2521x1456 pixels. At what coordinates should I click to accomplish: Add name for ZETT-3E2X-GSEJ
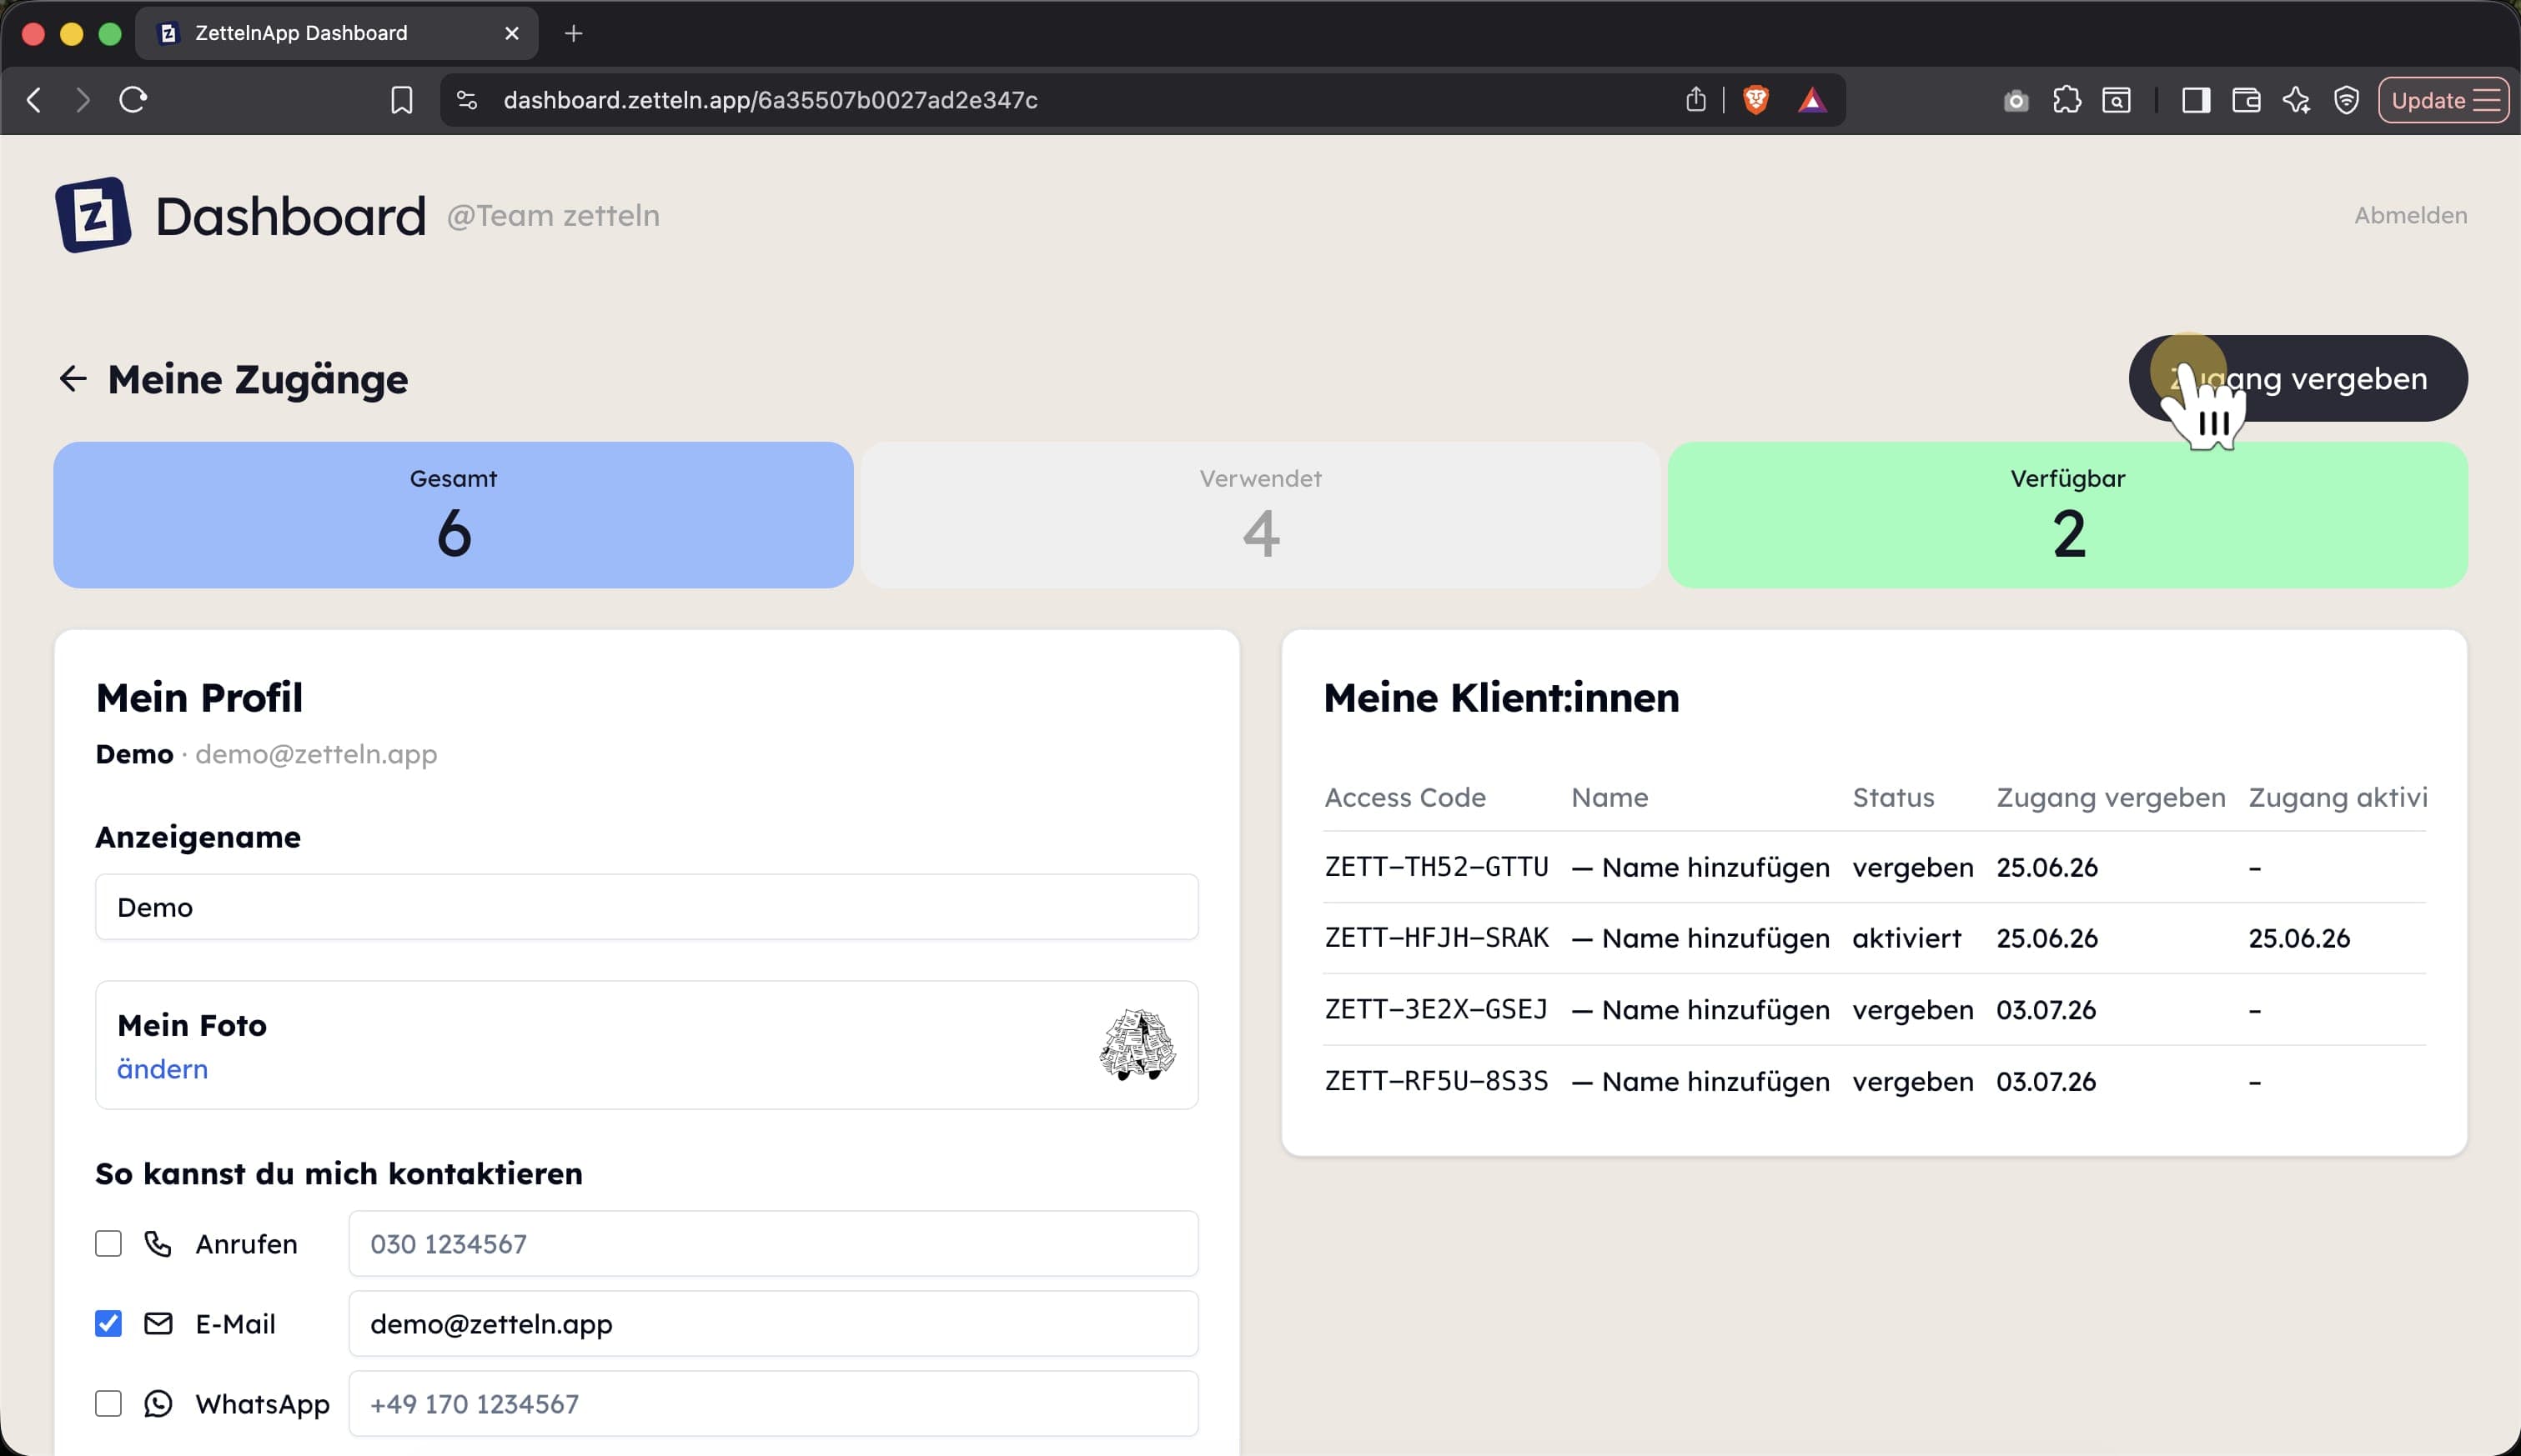1700,1010
